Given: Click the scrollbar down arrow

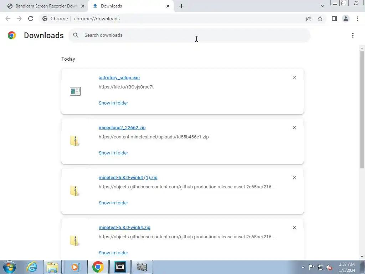Looking at the screenshot, I should [x=362, y=257].
